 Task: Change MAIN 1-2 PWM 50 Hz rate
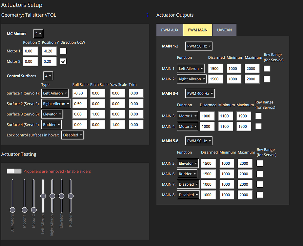199,46
